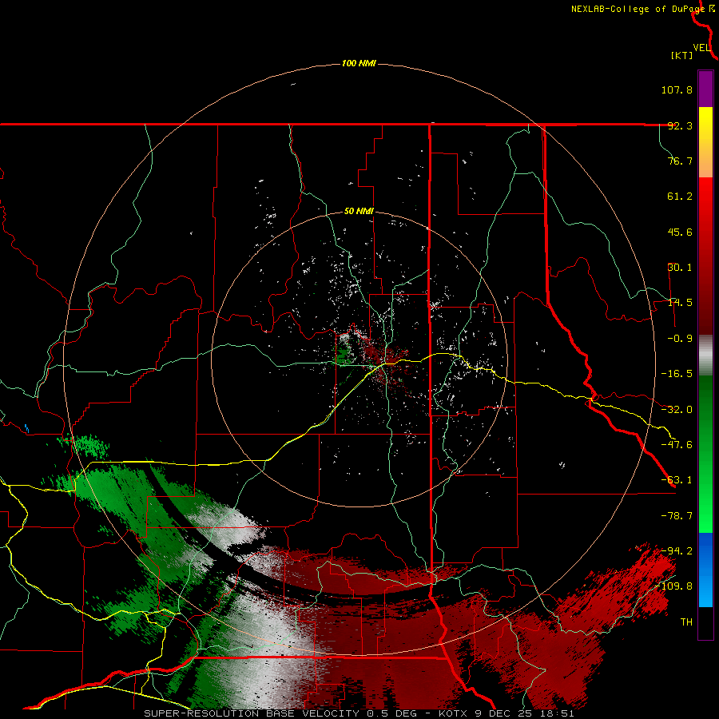Pick the blue segment of the velocity color bar
The image size is (719, 719).
[x=705, y=570]
